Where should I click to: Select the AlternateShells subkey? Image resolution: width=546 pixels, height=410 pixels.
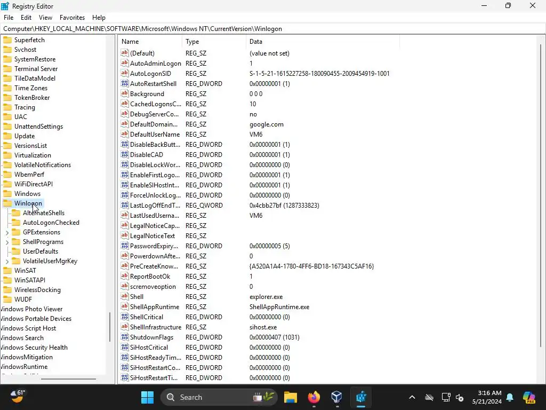click(x=44, y=212)
